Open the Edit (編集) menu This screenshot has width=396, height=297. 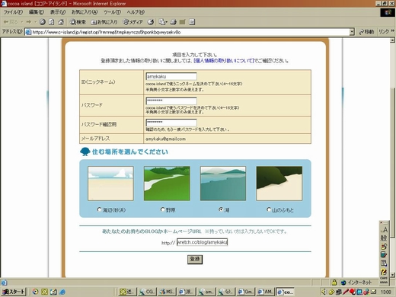(x=36, y=12)
